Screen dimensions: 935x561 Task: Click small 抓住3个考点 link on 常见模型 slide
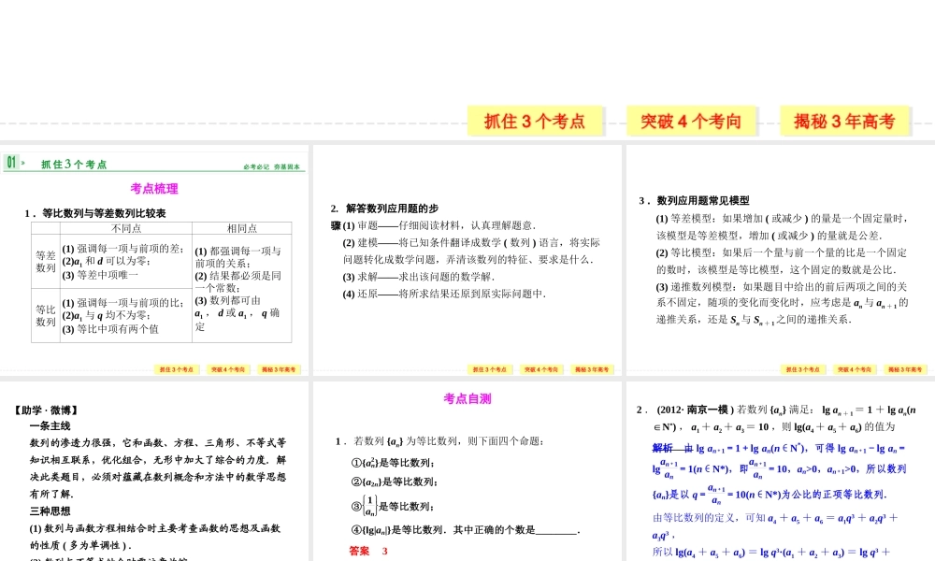805,369
